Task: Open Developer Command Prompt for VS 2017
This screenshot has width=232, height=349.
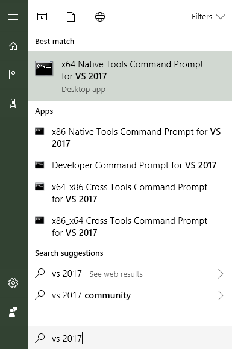Action: click(130, 165)
